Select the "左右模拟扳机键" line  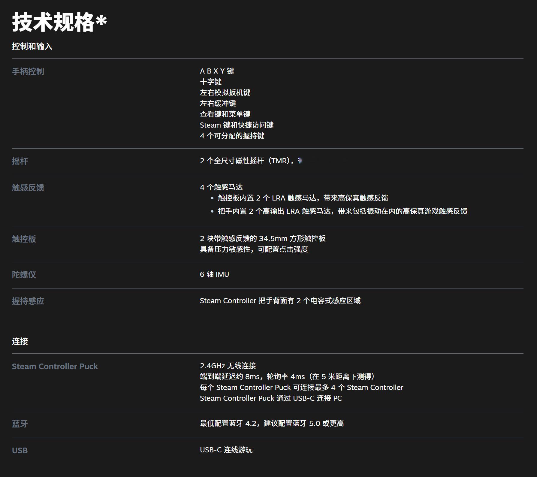coord(225,92)
